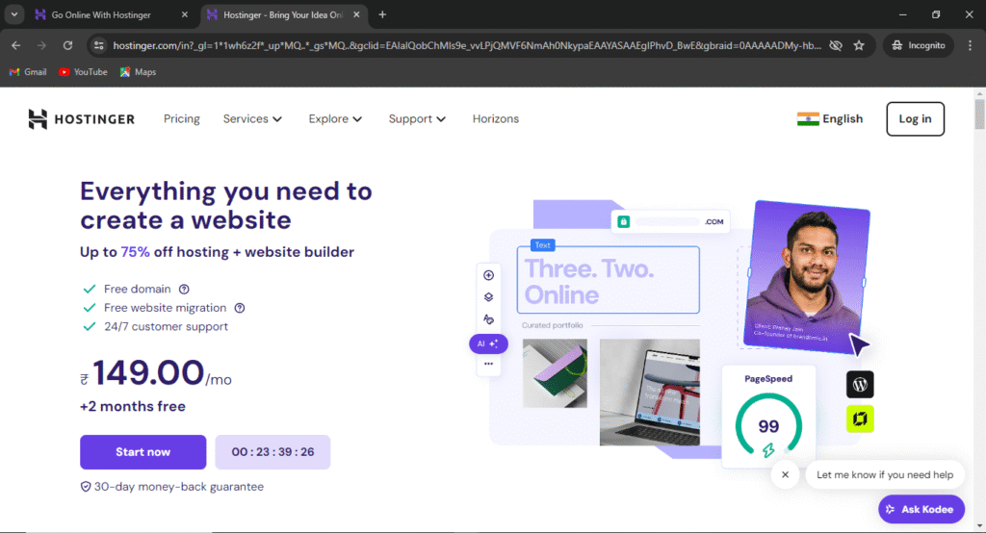
Task: Click the man's portrait card
Action: pos(807,276)
